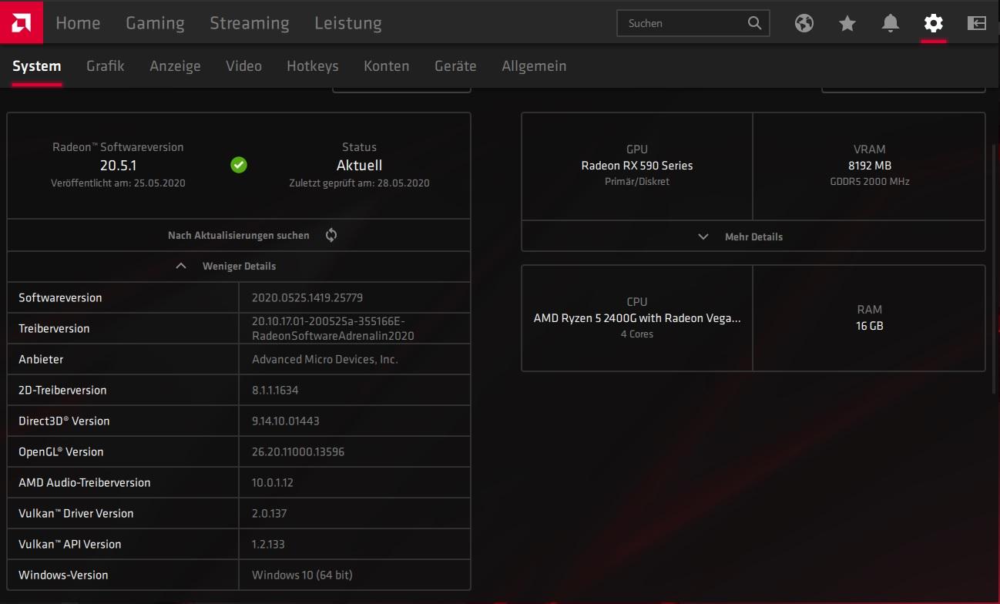Switch to the Konten tab
This screenshot has height=604, width=1000.
point(387,66)
